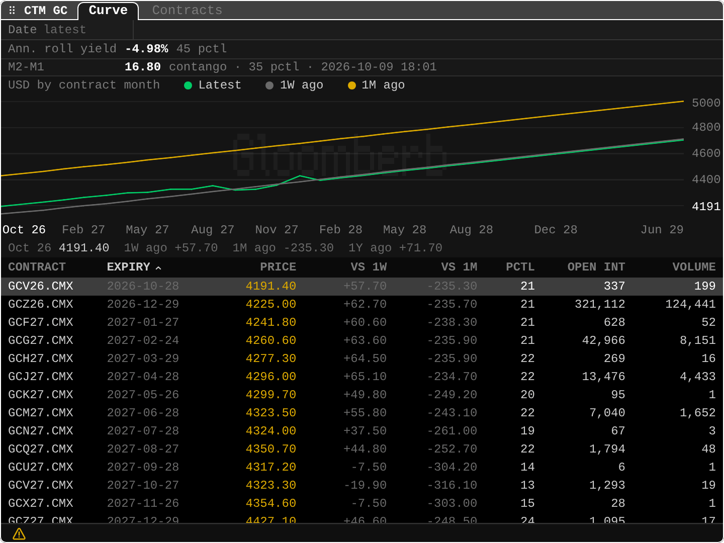
Task: Click the Jun 29 label on the chart axis
Action: 662,230
